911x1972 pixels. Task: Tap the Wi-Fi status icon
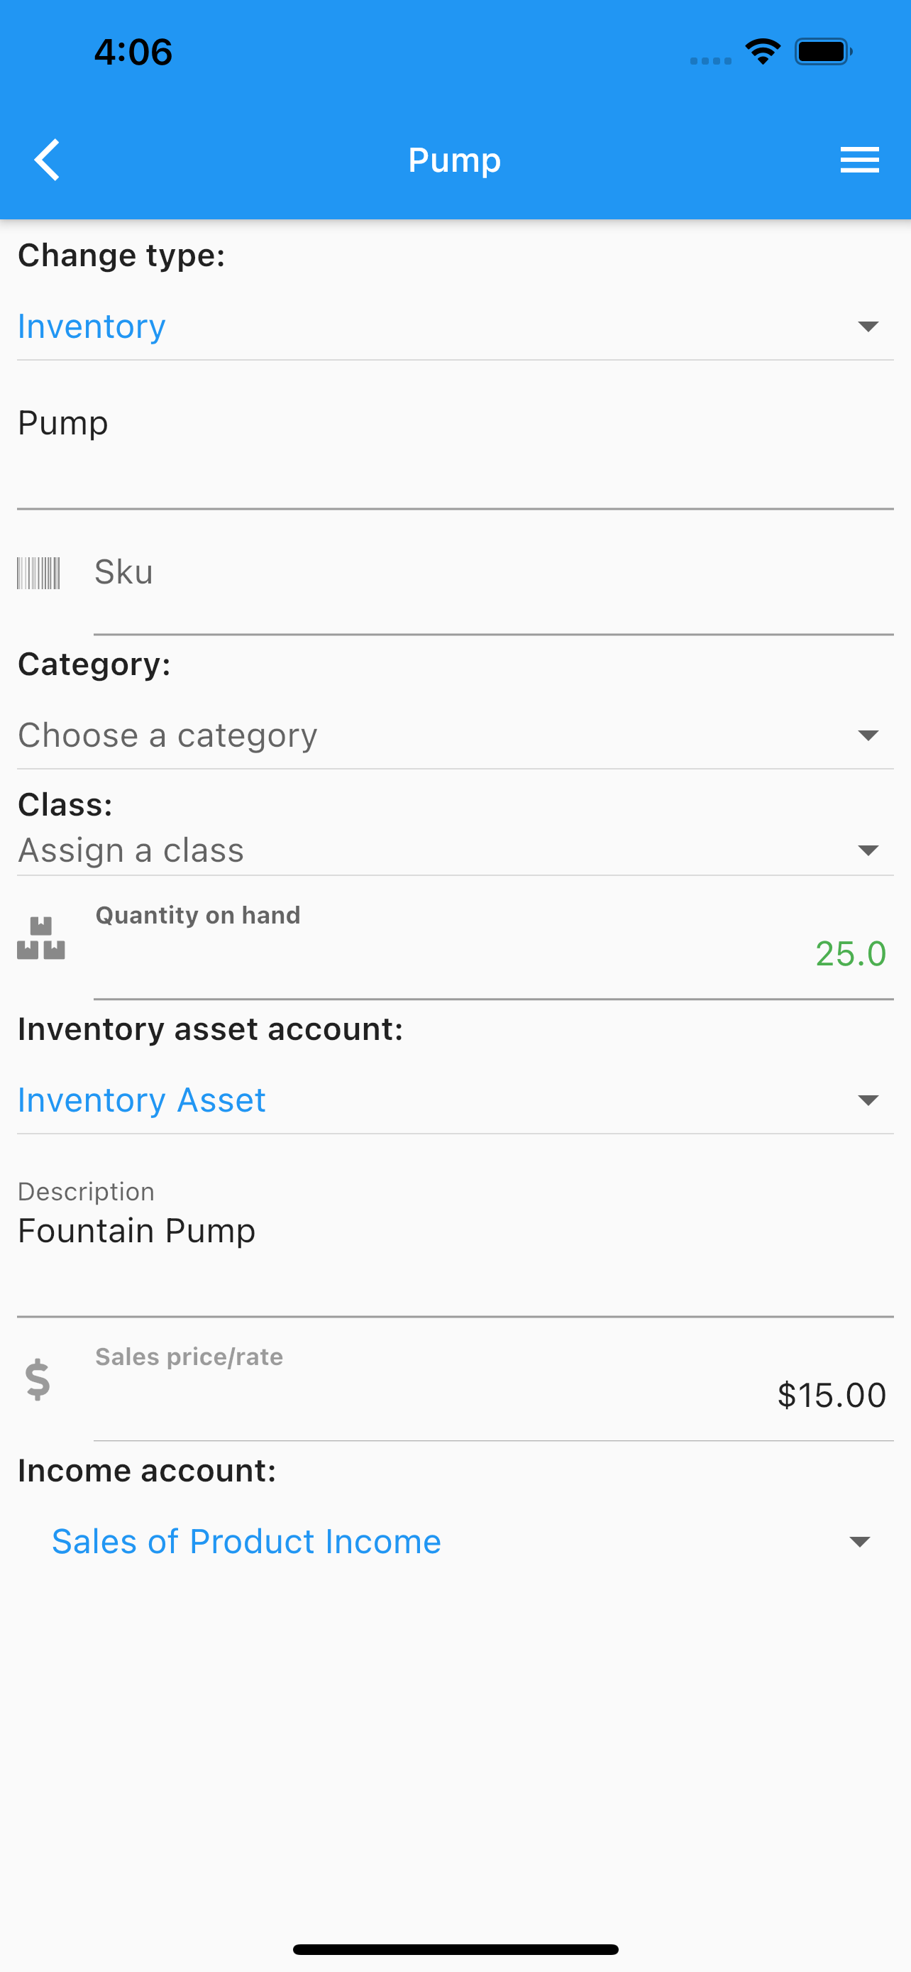(x=763, y=52)
